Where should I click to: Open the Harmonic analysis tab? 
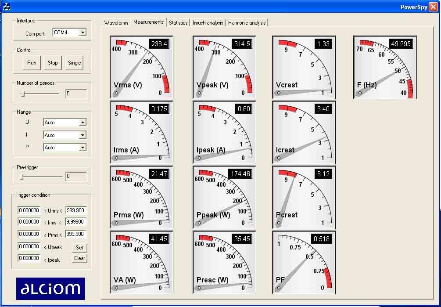tap(247, 23)
